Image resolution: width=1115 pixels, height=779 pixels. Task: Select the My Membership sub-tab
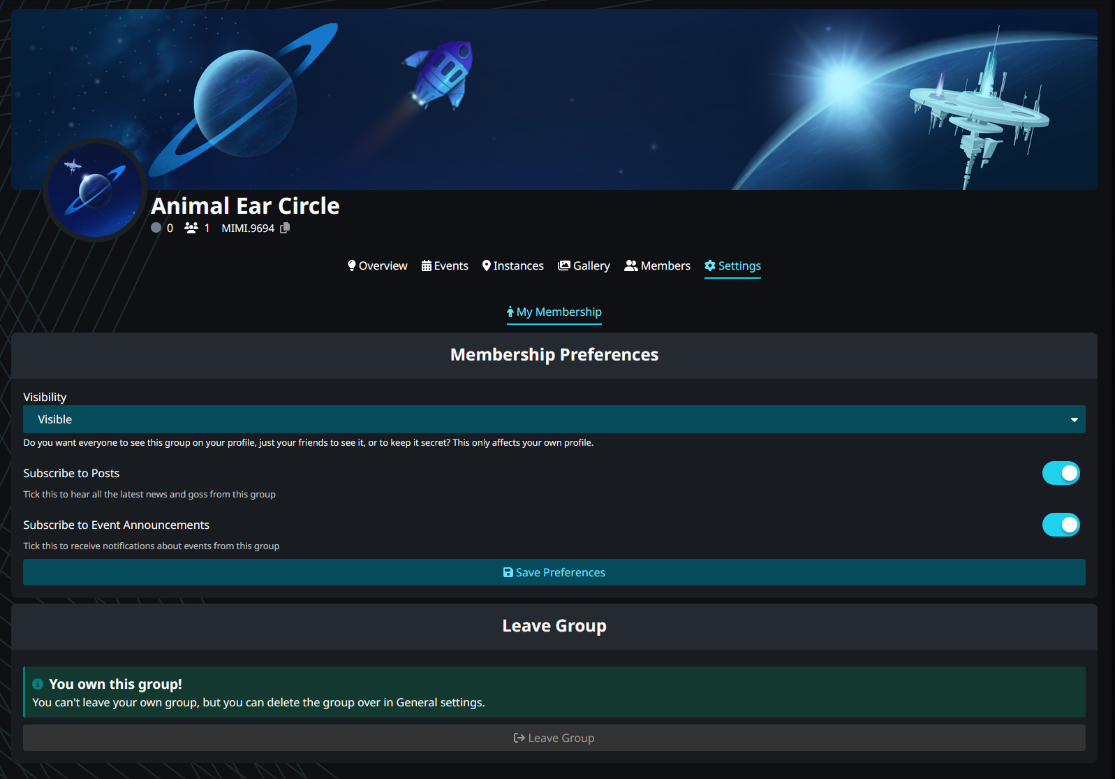click(554, 312)
